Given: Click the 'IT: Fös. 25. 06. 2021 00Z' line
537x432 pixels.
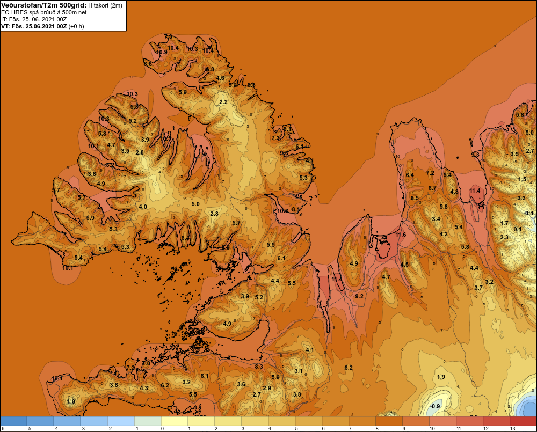Looking at the screenshot, I should [x=34, y=19].
